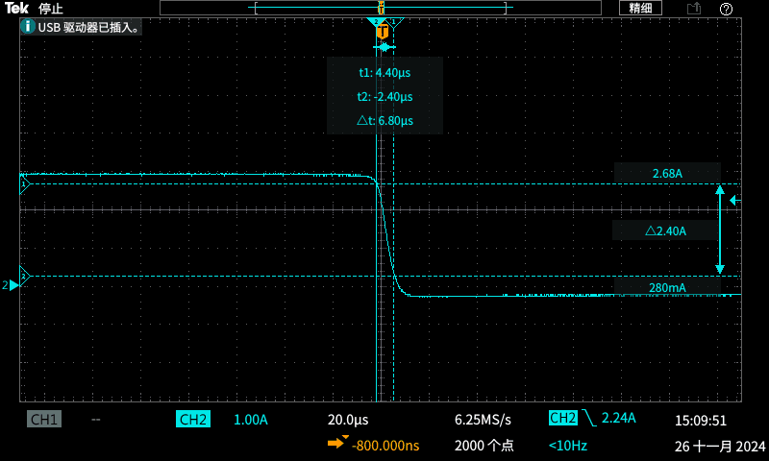Click the save/export icon at top right
Image resolution: width=769 pixels, height=461 pixels.
pos(694,9)
